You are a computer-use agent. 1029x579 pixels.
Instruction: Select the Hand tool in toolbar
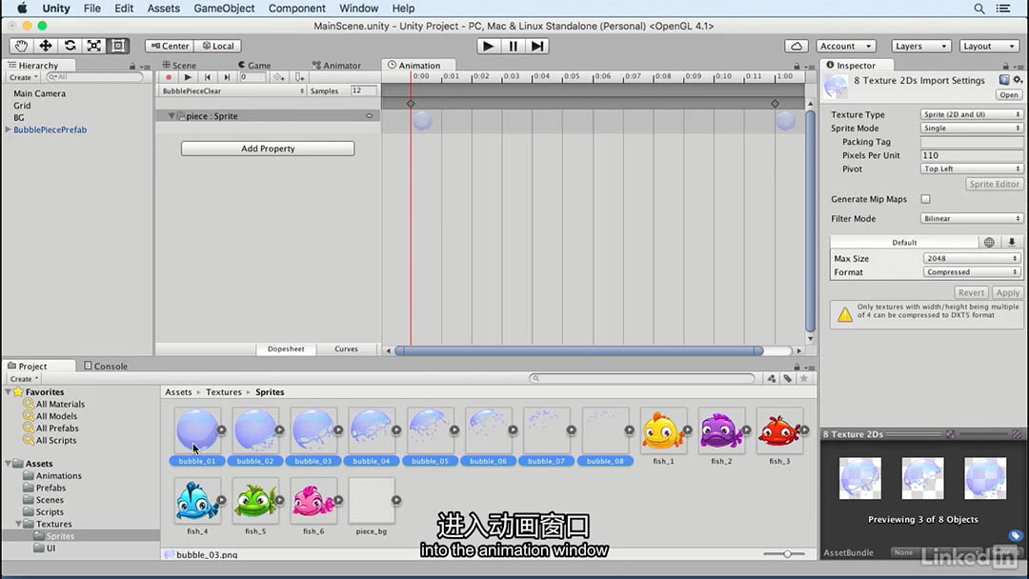point(21,46)
